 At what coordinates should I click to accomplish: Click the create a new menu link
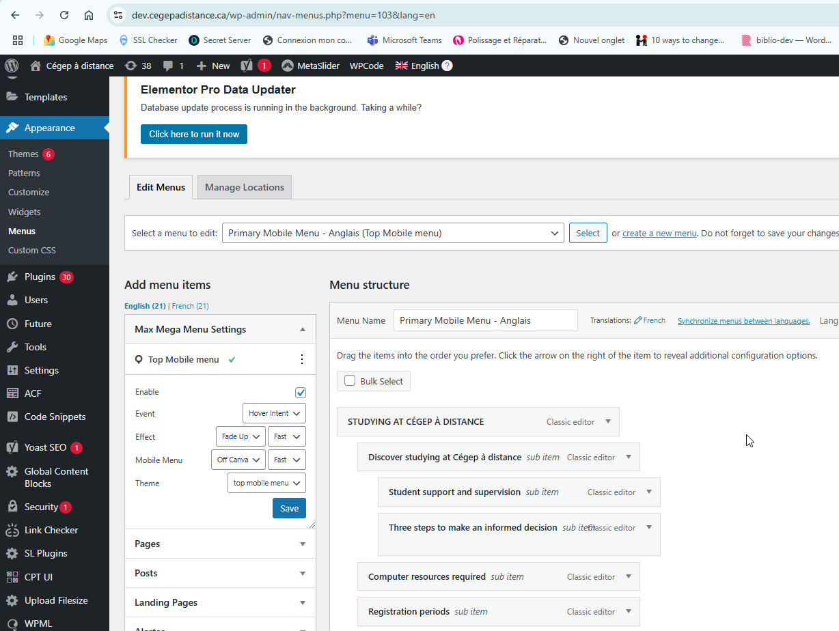coord(659,233)
